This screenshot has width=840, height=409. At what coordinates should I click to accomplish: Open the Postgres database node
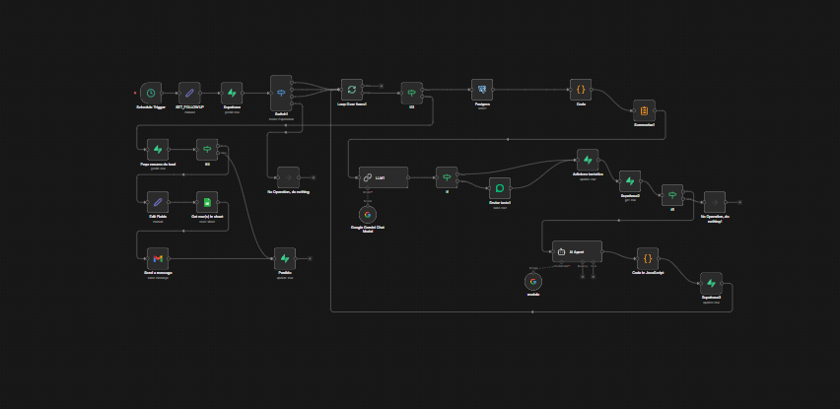(x=482, y=90)
